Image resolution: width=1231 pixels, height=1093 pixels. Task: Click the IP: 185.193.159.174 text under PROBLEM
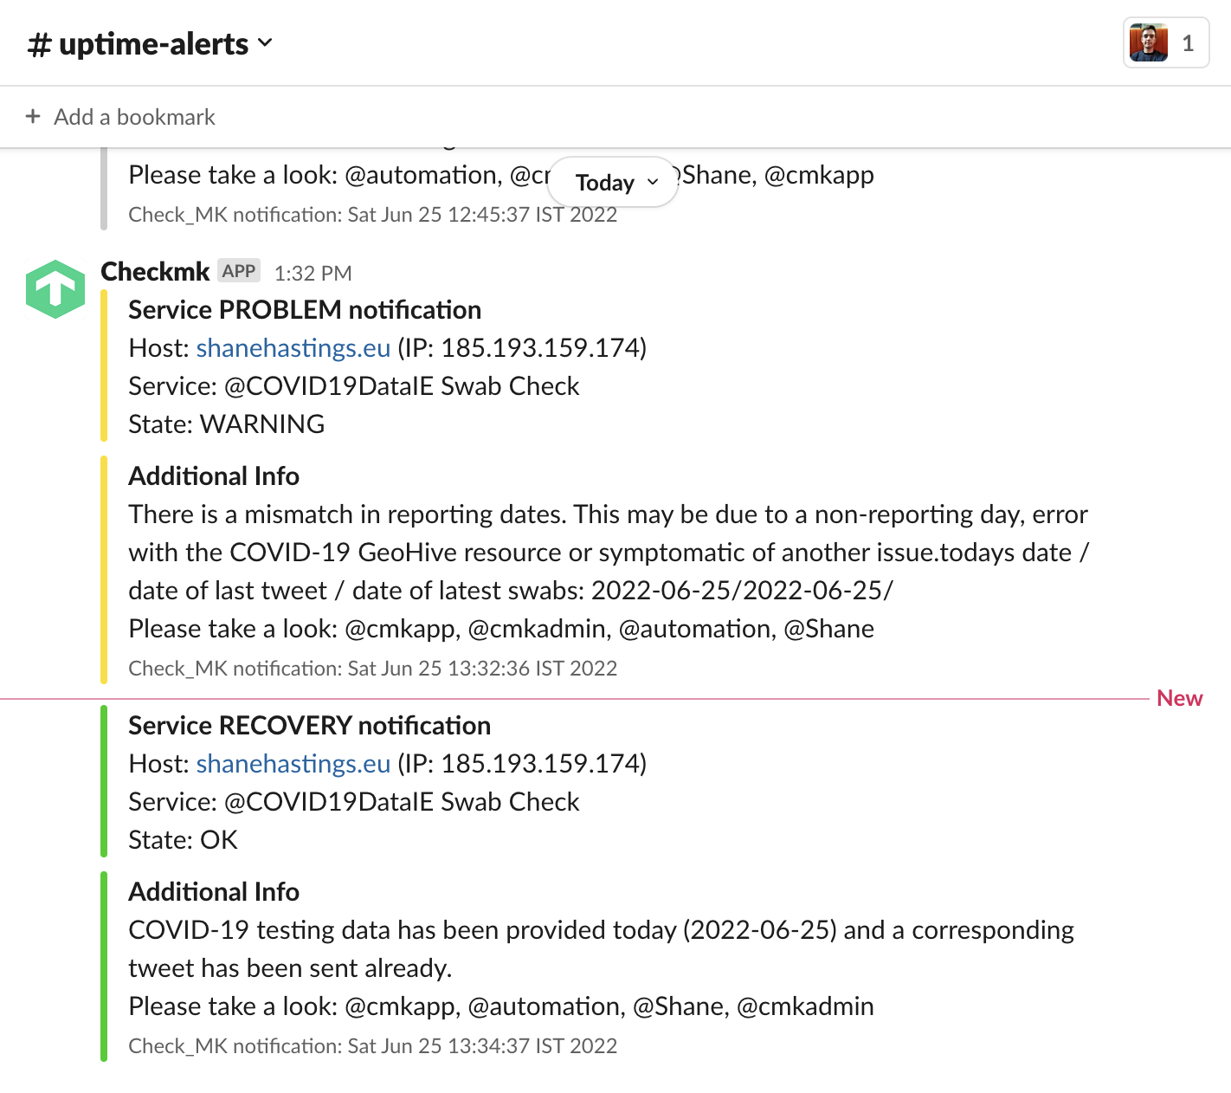[x=522, y=348]
